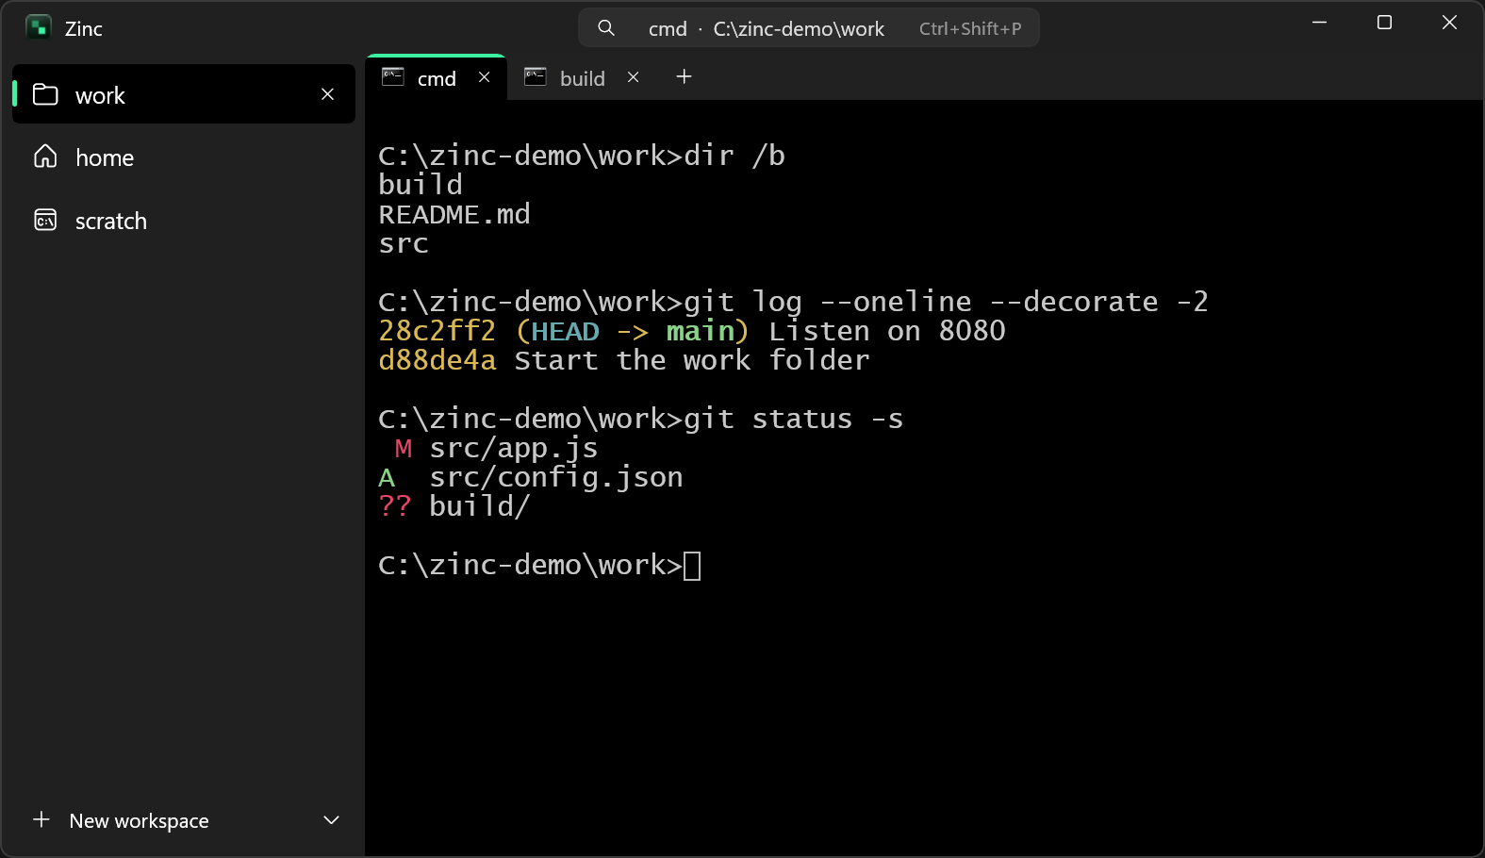Click the src/config.json status line
1485x858 pixels.
tap(530, 477)
